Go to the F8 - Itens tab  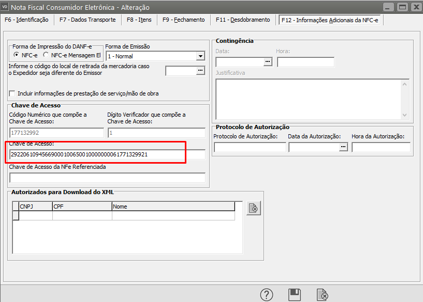[x=139, y=20]
